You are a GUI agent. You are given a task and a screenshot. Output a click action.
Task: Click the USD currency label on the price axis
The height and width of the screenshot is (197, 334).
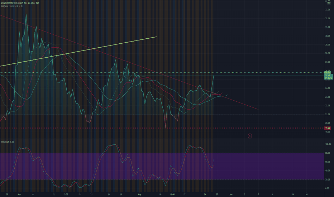click(329, 3)
